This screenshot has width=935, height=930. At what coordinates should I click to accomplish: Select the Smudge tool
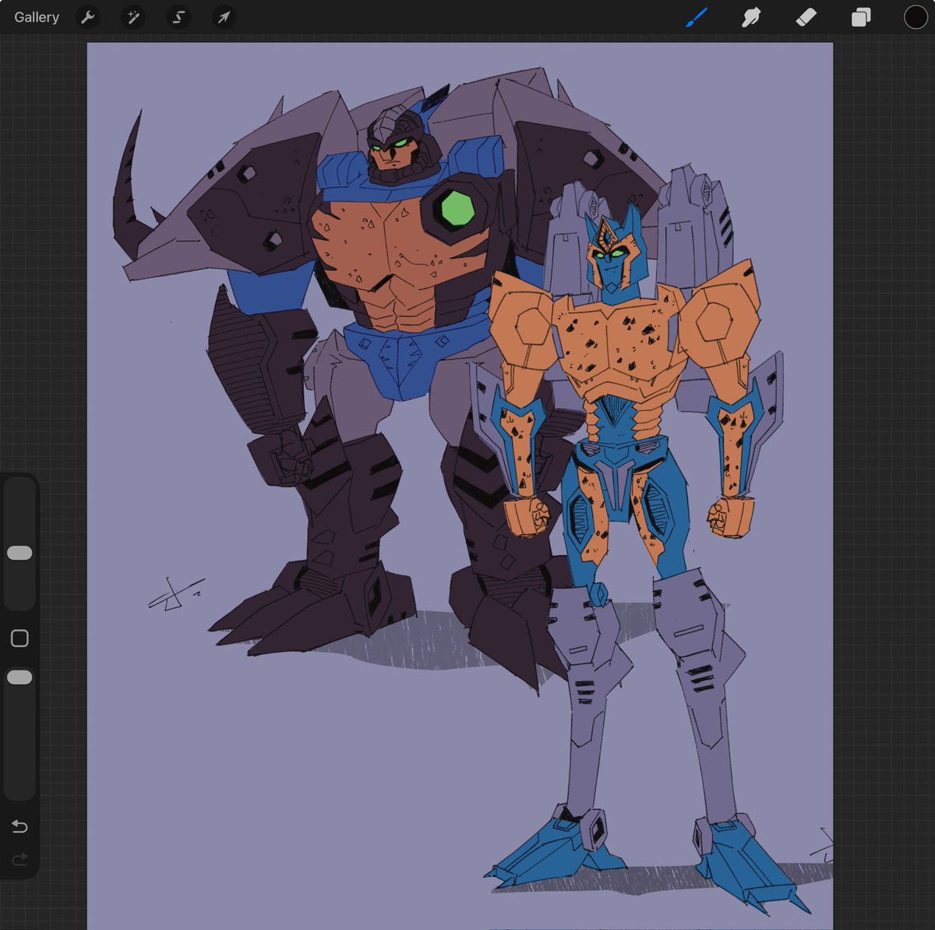[x=751, y=17]
